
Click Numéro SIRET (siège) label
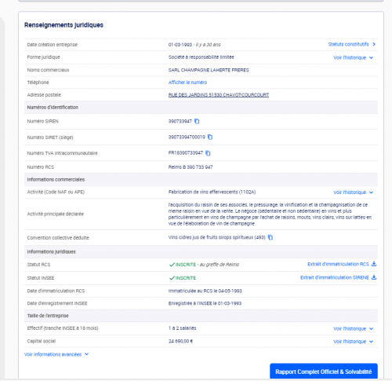[50, 137]
